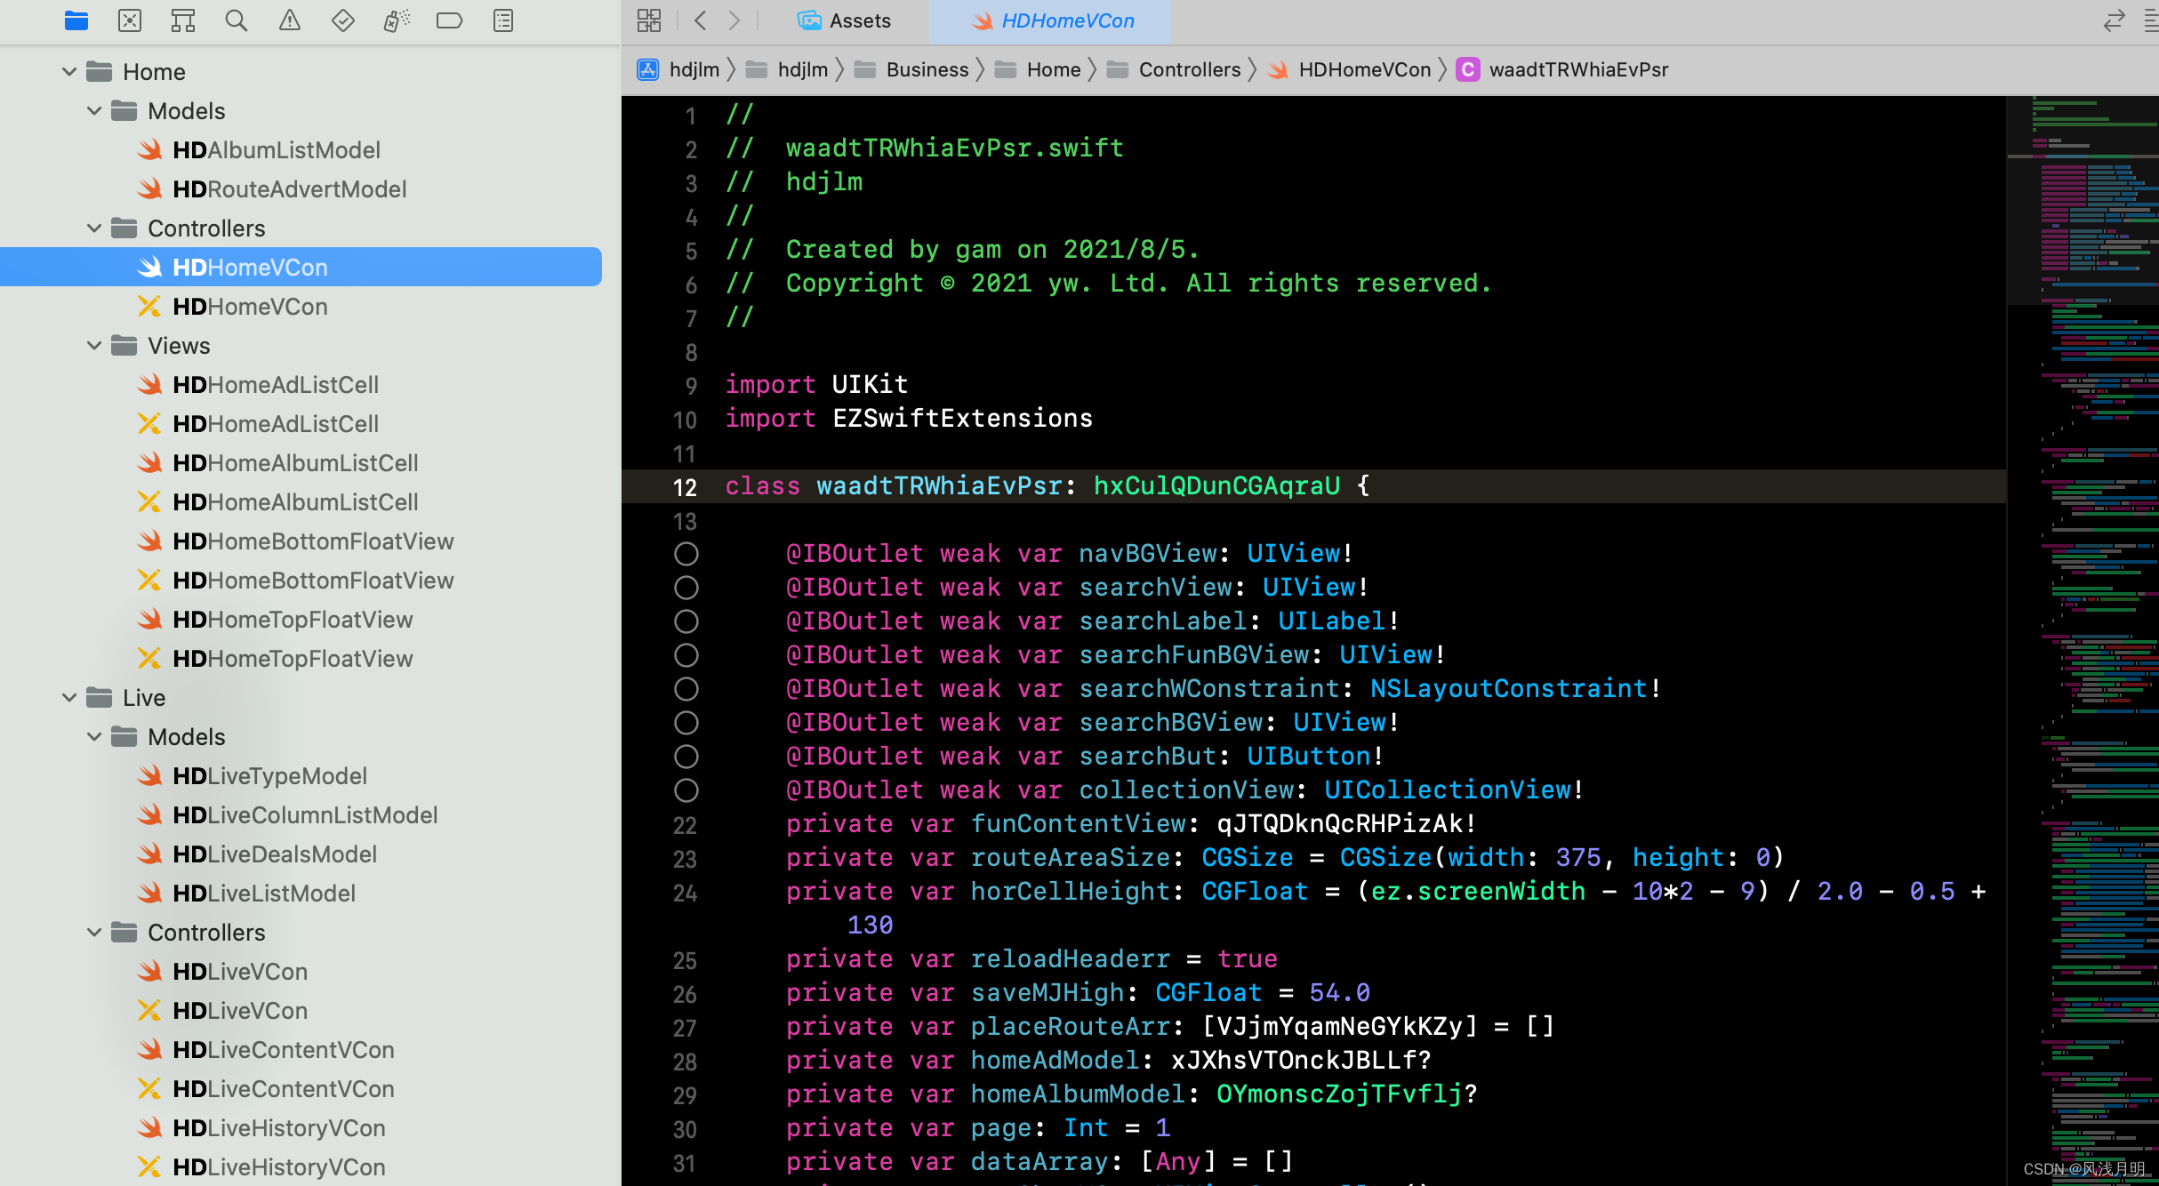This screenshot has height=1186, width=2159.
Task: Open the Debug navigator spray icon
Action: 397,20
